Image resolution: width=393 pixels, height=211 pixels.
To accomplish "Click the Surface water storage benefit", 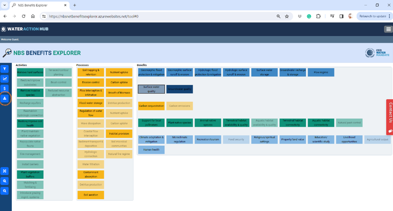I will [264, 72].
